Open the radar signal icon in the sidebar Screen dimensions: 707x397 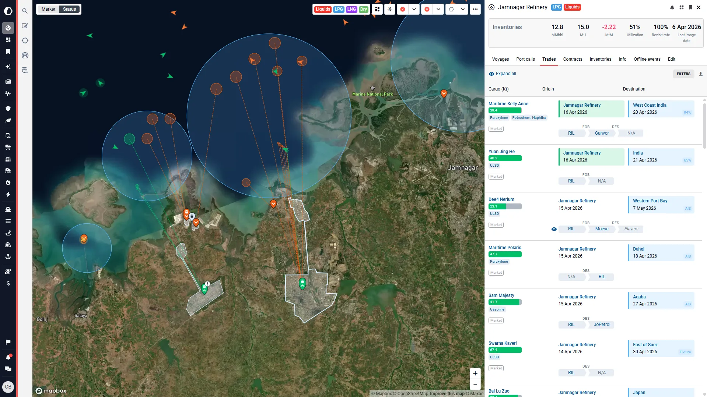(25, 55)
